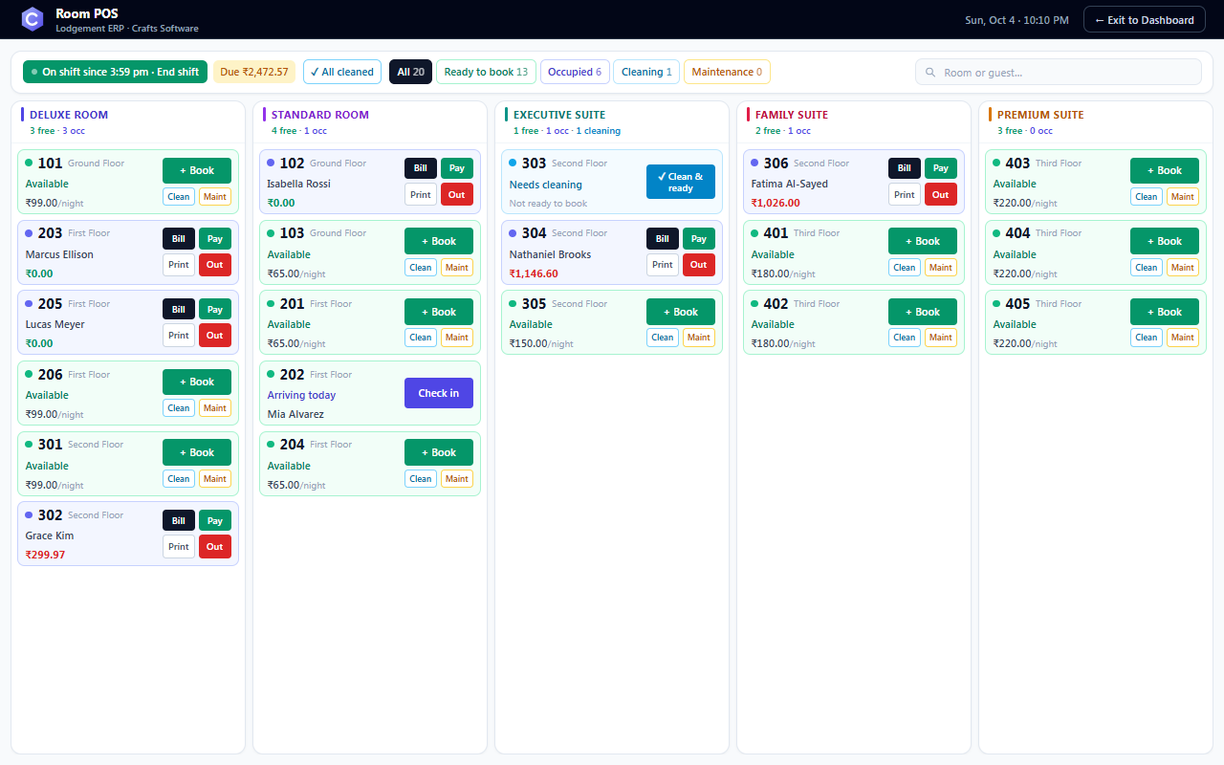Check in Mia Alvarez to room 202

point(439,393)
